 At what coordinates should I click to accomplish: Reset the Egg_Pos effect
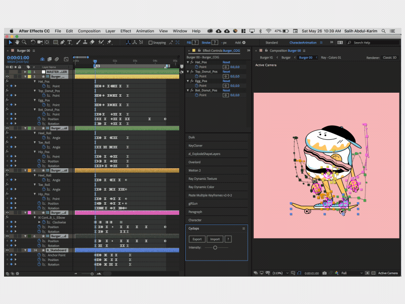point(226,81)
